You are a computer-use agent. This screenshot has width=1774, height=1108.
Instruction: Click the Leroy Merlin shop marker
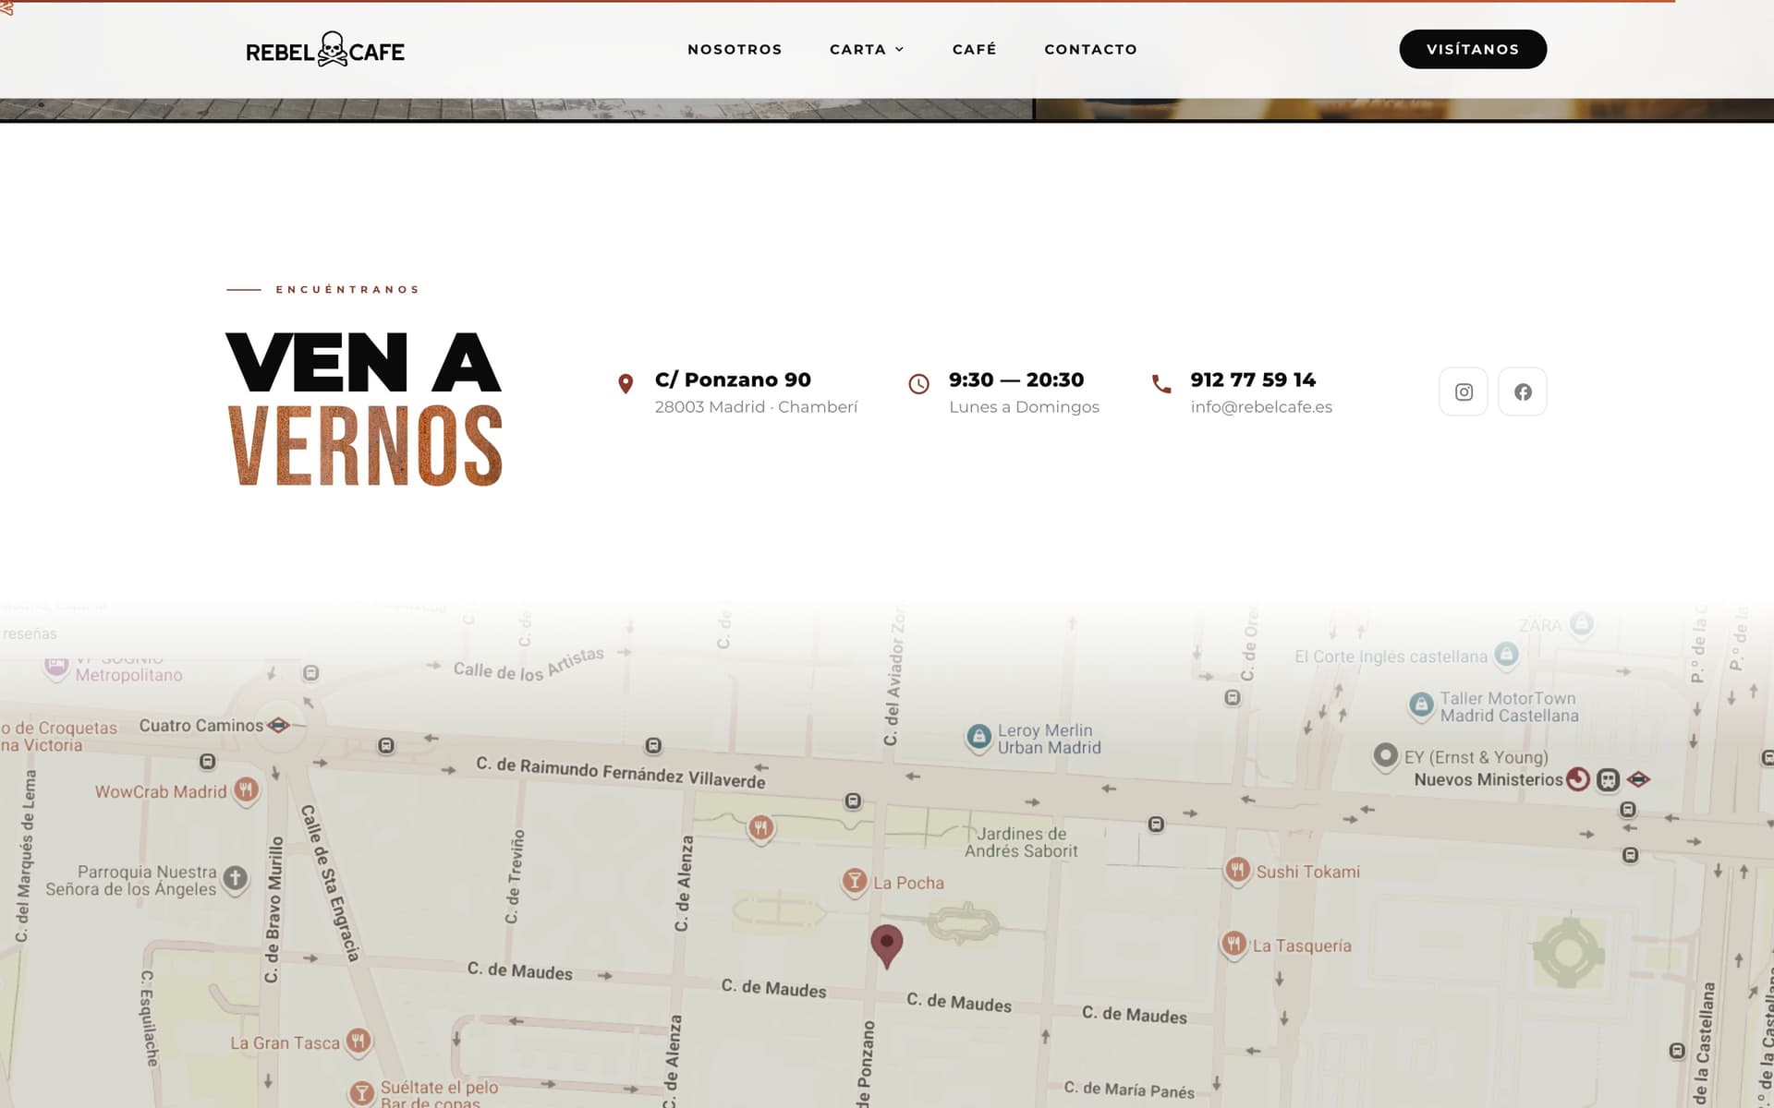click(x=978, y=737)
